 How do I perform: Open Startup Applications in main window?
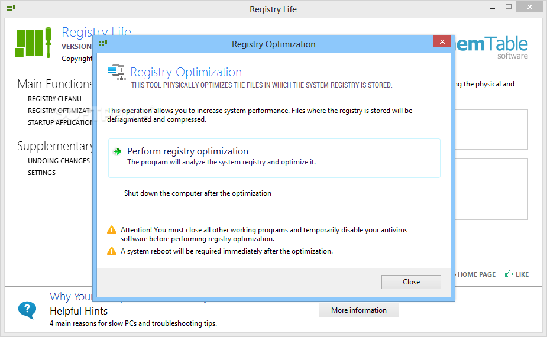click(60, 122)
